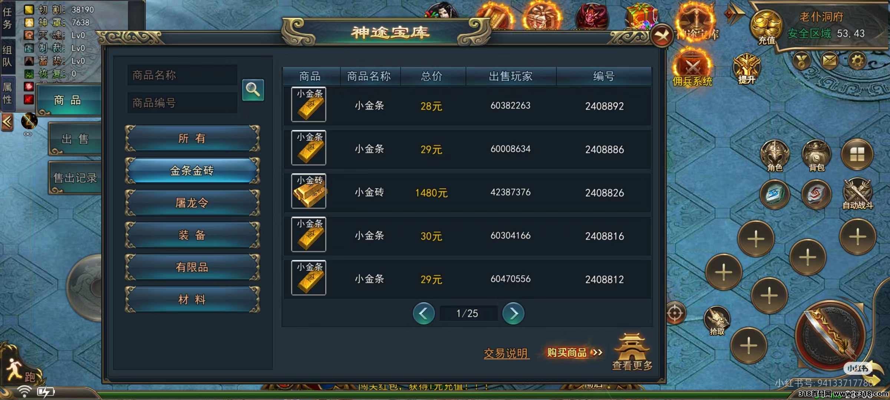Image resolution: width=890 pixels, height=400 pixels.
Task: Switch to the 售出记录 tab
Action: (x=75, y=178)
